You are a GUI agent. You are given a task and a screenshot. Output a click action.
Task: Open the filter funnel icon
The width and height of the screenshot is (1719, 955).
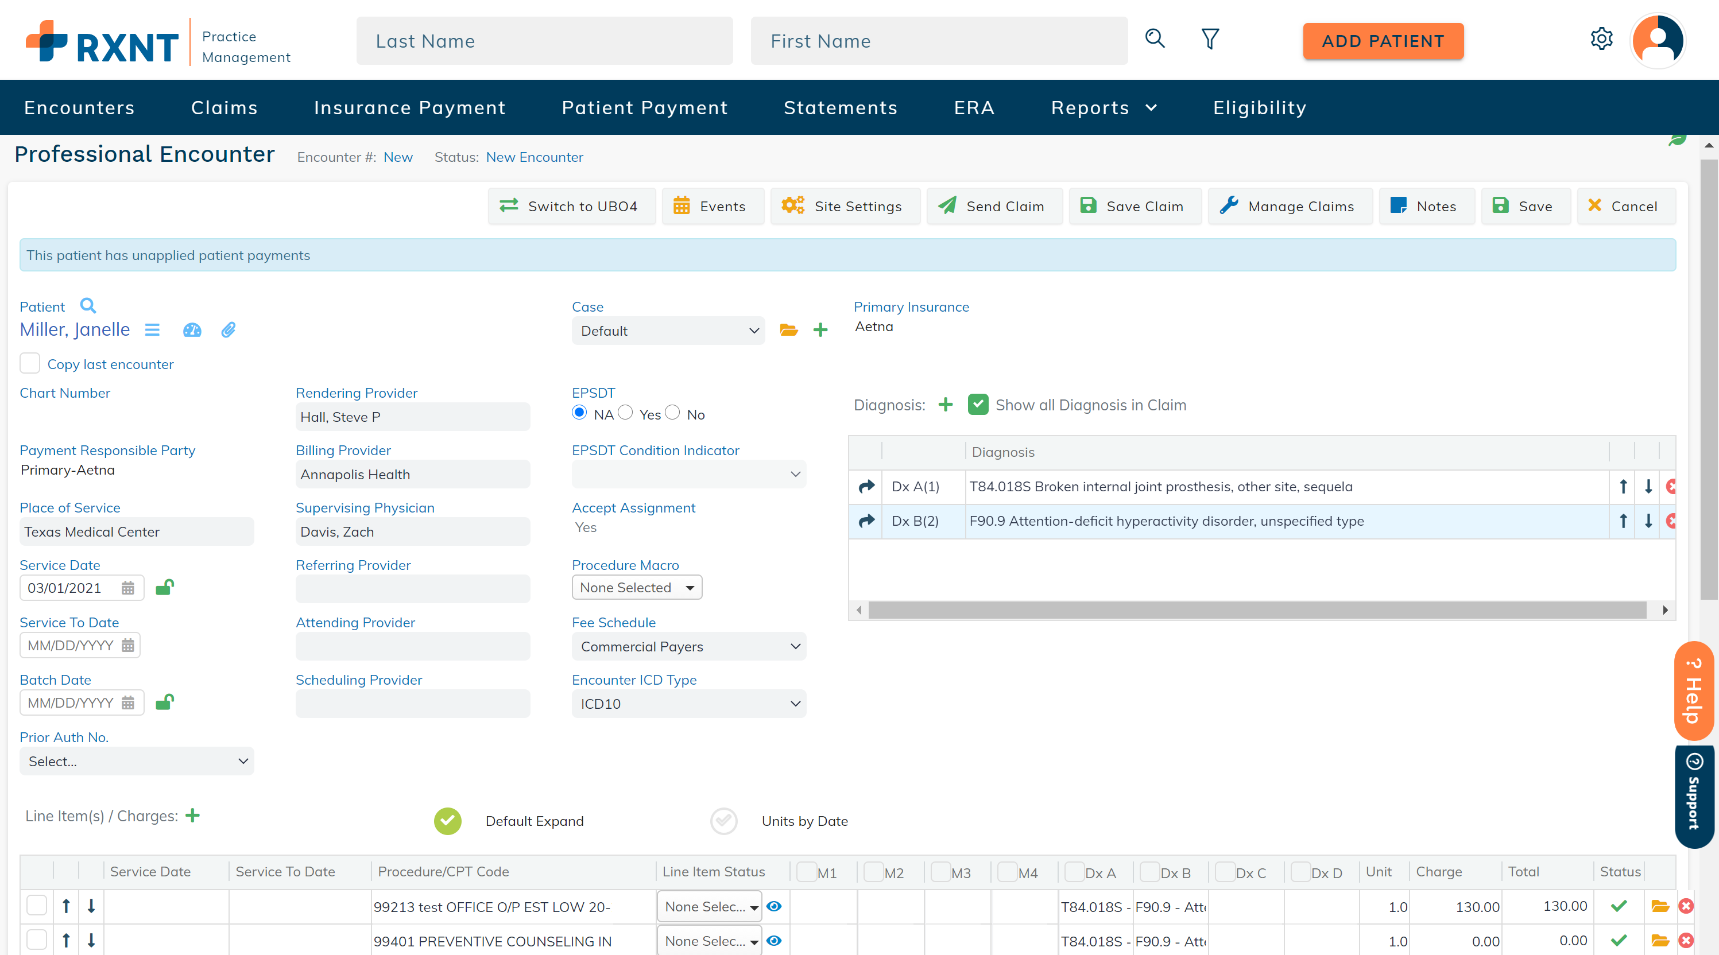pos(1210,38)
